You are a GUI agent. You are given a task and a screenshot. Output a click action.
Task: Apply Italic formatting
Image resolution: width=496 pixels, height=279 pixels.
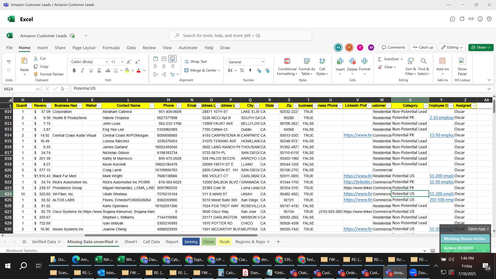(82, 70)
